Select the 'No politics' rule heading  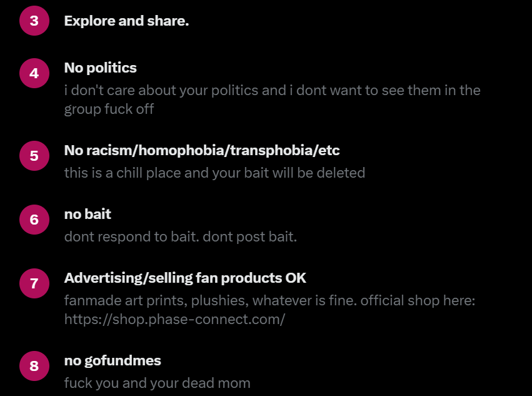click(101, 68)
